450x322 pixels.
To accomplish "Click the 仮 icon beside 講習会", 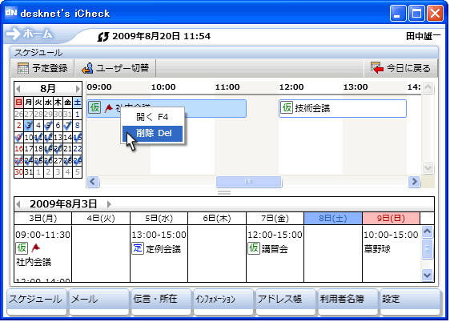I will pyautogui.click(x=254, y=248).
